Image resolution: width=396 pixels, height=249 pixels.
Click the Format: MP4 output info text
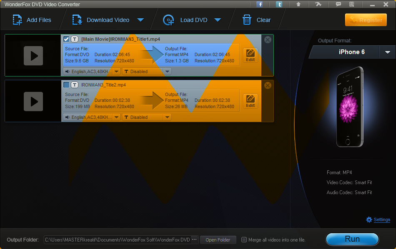coord(339,173)
